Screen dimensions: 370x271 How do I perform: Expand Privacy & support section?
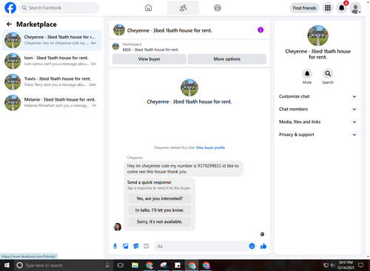click(317, 135)
